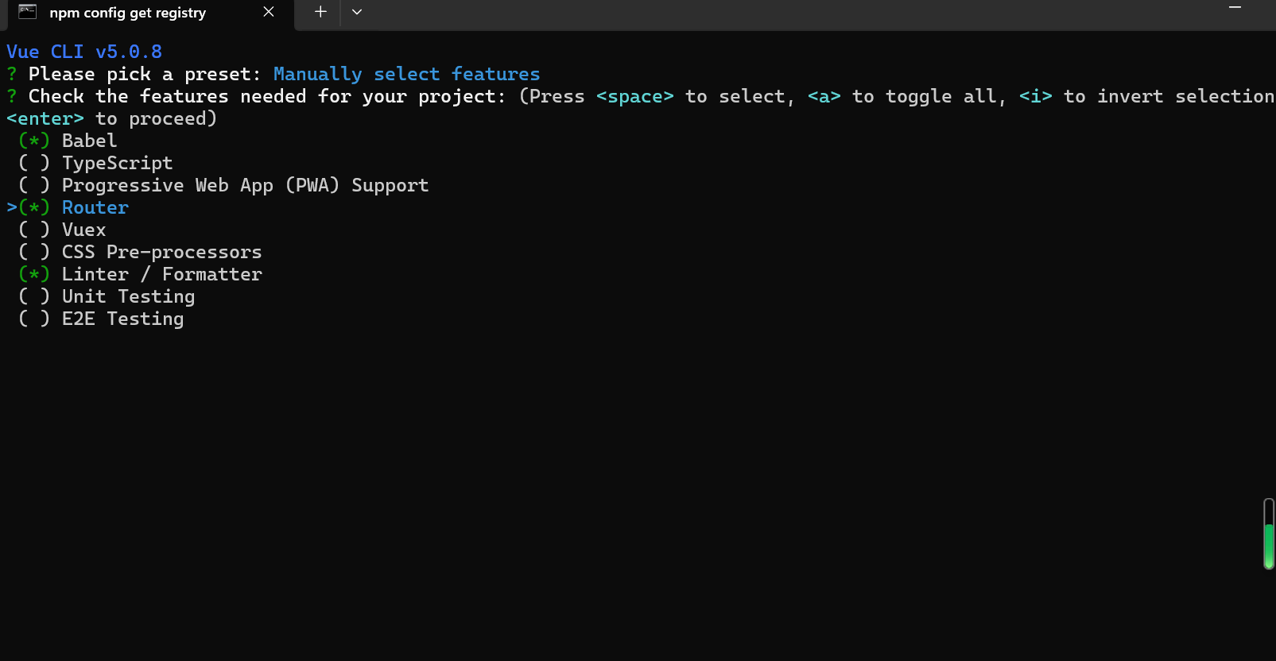The height and width of the screenshot is (661, 1276).
Task: Click the Vue CLI v5.0.8 header text
Action: [x=84, y=52]
